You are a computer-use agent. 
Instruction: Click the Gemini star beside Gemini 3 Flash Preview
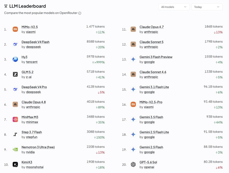[133, 59]
